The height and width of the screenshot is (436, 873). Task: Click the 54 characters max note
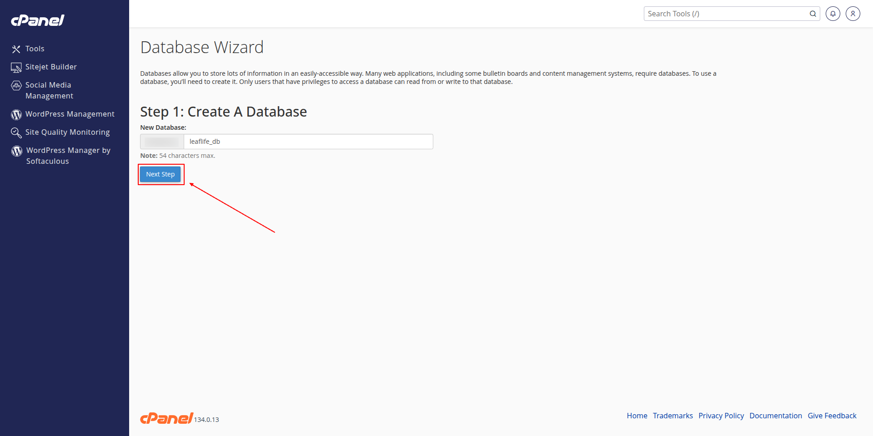tap(178, 156)
